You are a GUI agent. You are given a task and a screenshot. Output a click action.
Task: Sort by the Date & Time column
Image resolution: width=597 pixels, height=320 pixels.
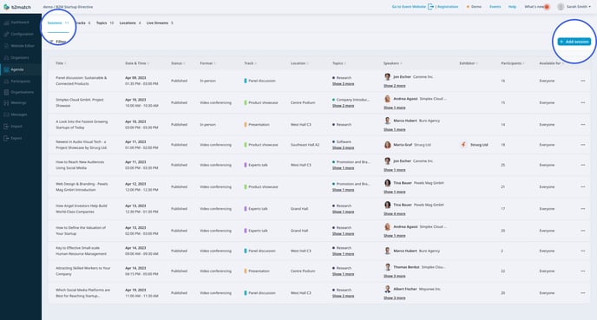137,63
